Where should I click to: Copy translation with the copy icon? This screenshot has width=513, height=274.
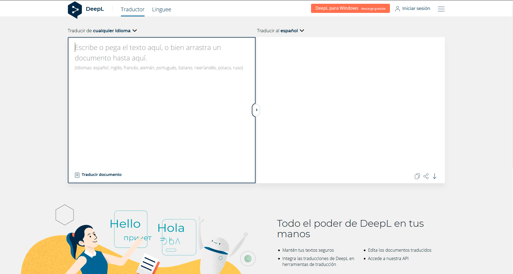tap(417, 176)
